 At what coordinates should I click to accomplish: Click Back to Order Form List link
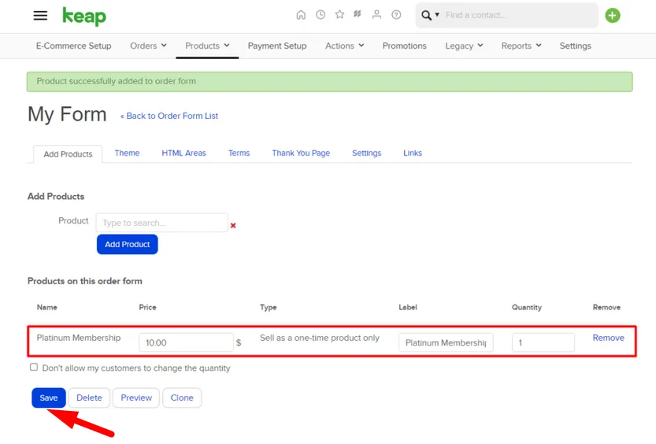169,116
